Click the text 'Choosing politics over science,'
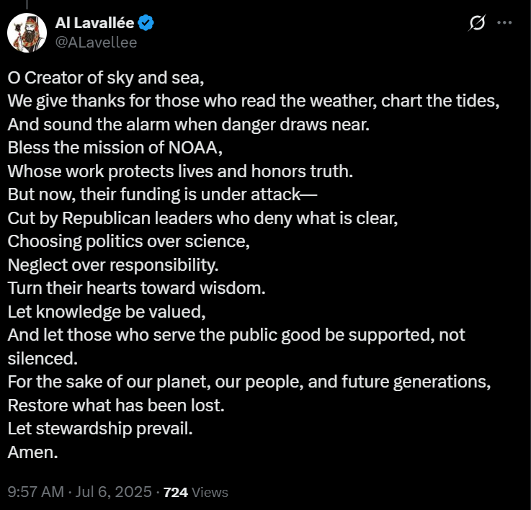531x510 pixels. click(129, 241)
